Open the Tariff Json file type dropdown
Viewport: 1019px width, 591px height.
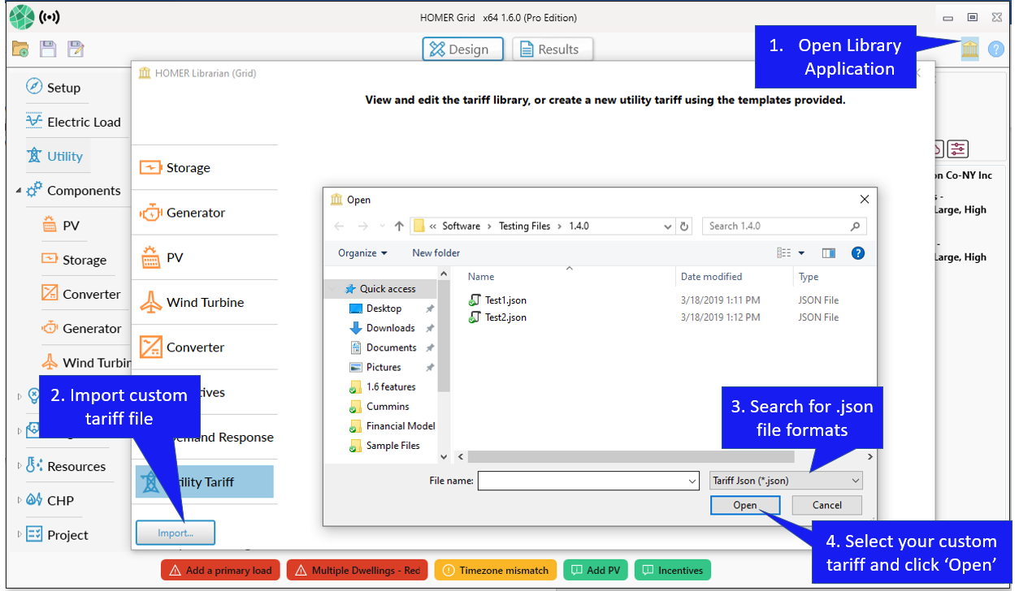tap(785, 481)
